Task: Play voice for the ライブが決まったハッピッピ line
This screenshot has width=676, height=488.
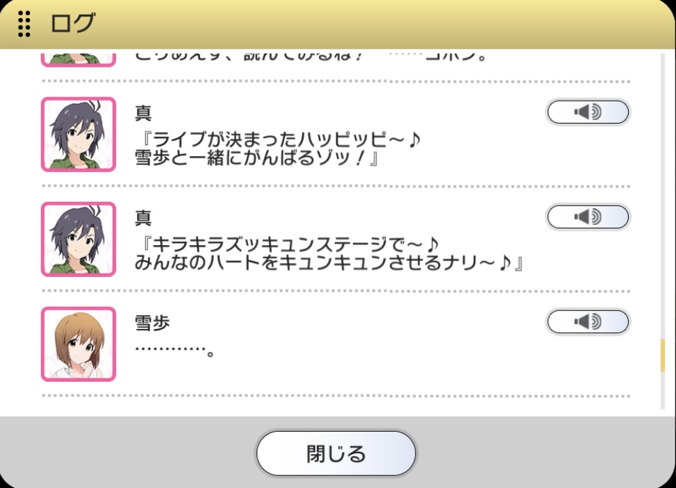Action: pos(588,112)
